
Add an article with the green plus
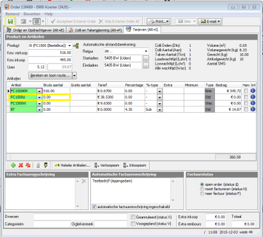13,165
